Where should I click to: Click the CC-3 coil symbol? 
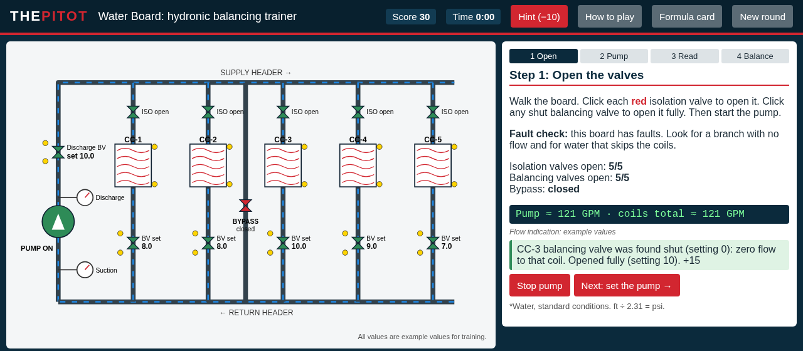(283, 165)
